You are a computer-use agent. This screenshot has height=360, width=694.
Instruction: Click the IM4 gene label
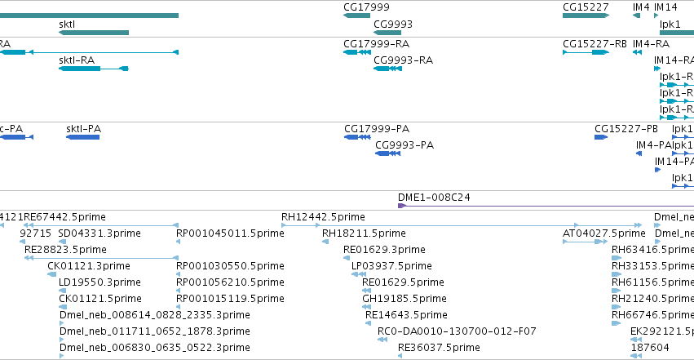click(641, 7)
